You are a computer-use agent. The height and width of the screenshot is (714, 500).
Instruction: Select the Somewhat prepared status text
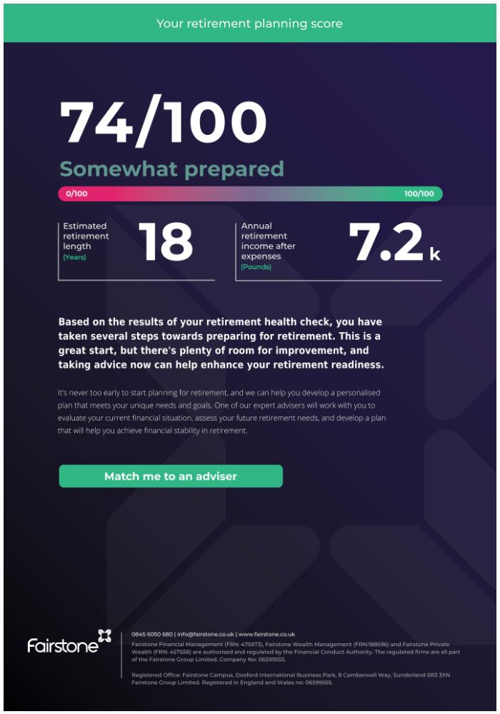(x=171, y=169)
